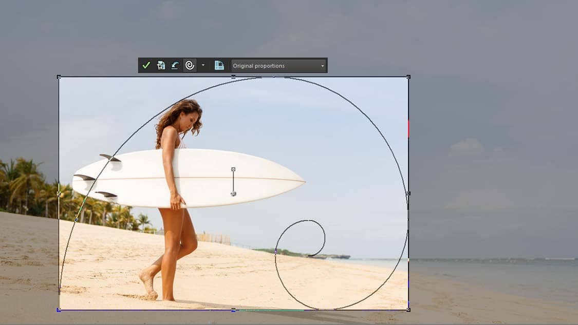This screenshot has height=325, width=578.
Task: Select the right edge midpoint crop handle
Action: coord(408,193)
